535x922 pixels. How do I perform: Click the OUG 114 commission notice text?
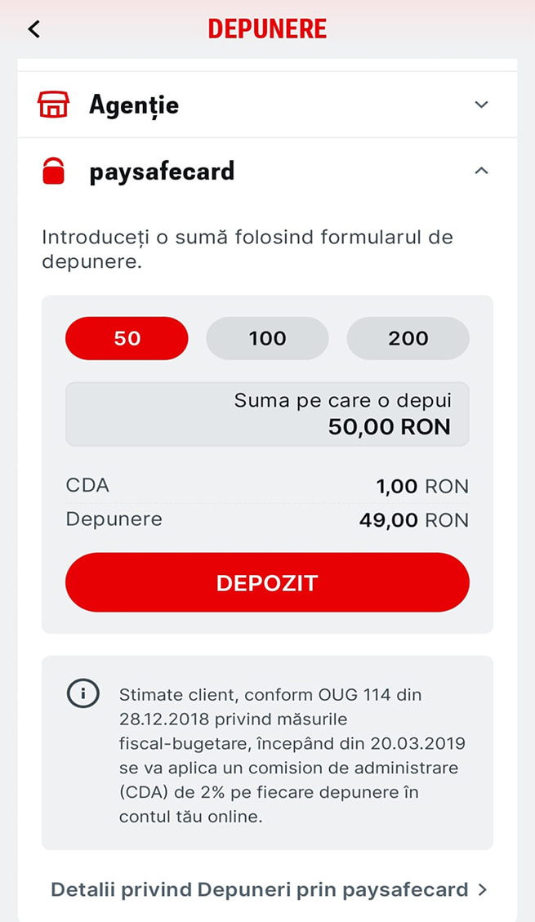coord(292,755)
